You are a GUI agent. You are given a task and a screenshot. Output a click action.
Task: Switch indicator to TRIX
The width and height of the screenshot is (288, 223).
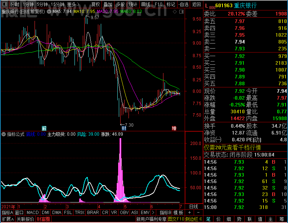pyautogui.click(x=80, y=213)
